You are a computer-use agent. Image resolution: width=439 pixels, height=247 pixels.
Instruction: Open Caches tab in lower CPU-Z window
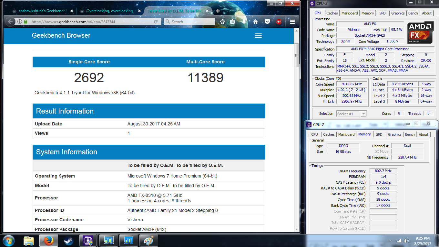pos(329,134)
